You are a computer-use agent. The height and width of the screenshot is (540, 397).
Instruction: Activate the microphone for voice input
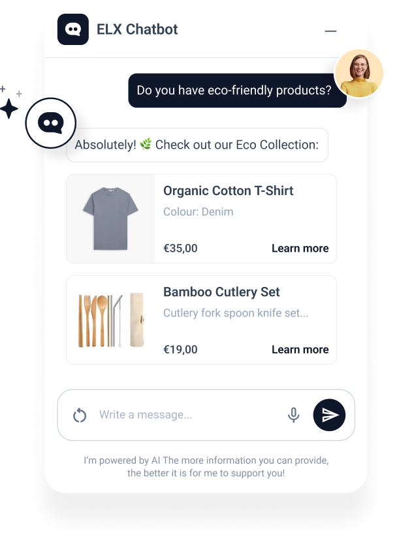click(294, 415)
